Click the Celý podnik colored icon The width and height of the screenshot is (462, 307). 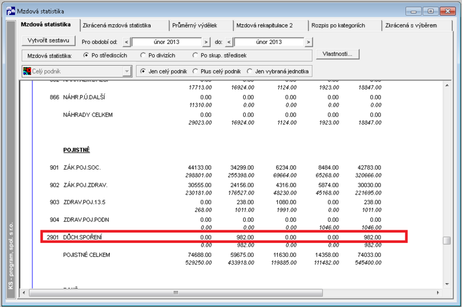pos(27,71)
